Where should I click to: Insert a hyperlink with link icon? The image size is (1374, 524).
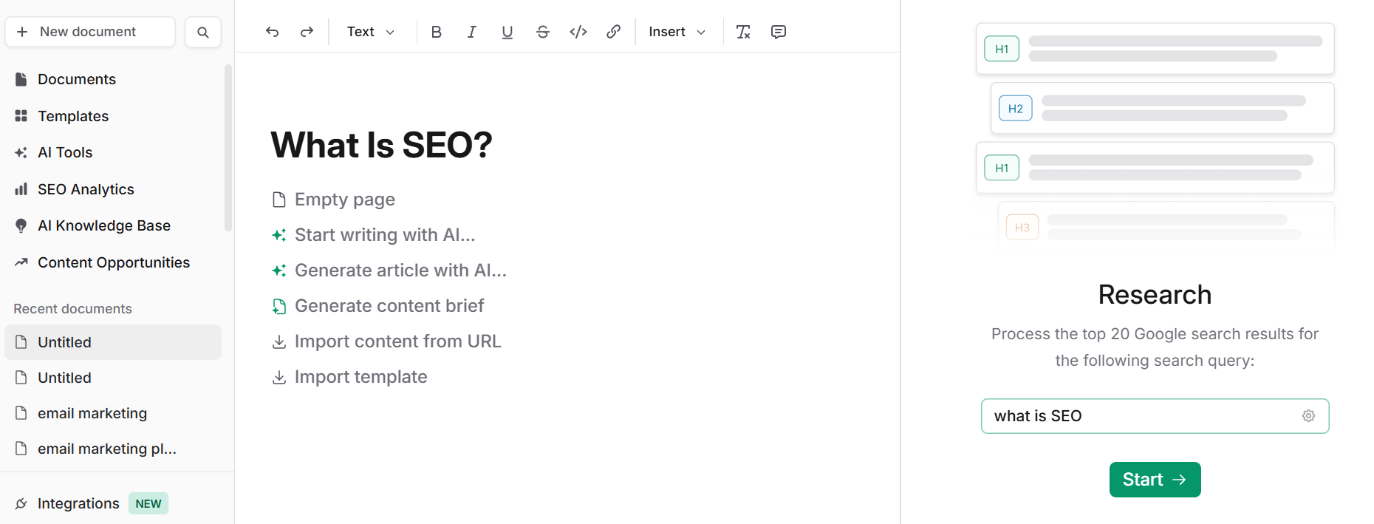[613, 32]
